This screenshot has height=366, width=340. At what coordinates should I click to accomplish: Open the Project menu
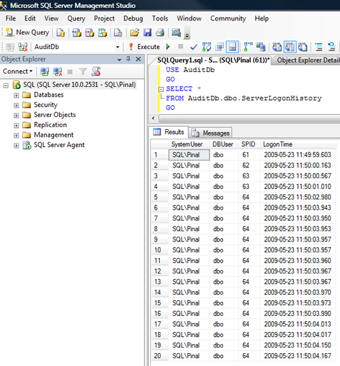pyautogui.click(x=104, y=18)
